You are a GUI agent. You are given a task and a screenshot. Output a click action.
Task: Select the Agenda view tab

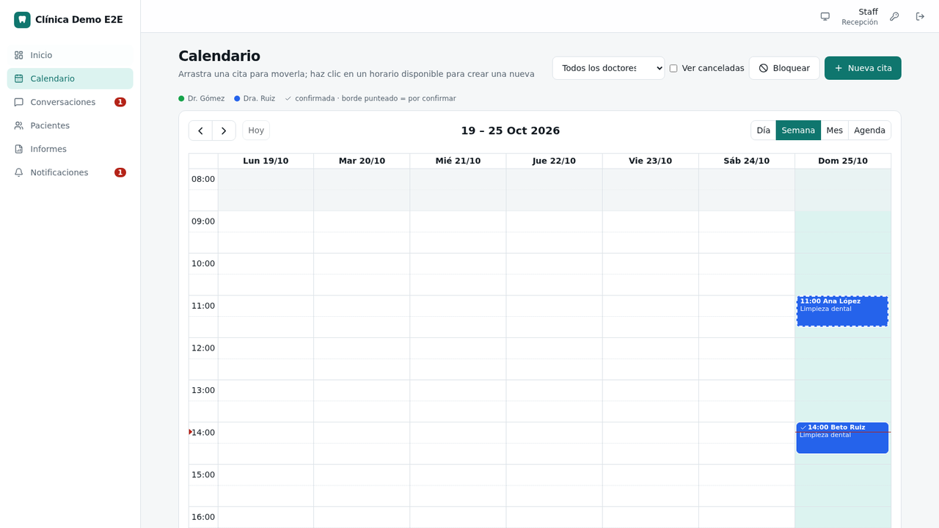pyautogui.click(x=869, y=131)
